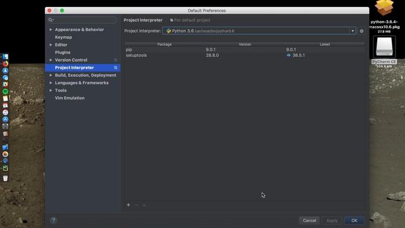Focus the settings search field
Screen dimensions: 405x228
[82, 20]
